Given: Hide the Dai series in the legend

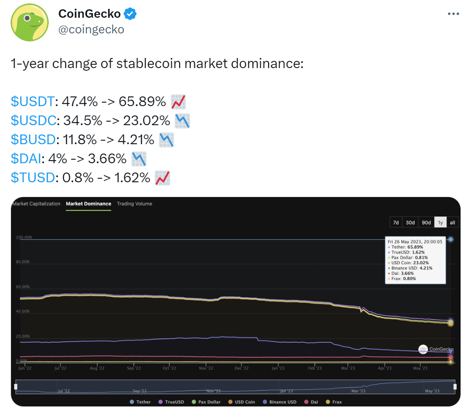Looking at the screenshot, I should (311, 402).
